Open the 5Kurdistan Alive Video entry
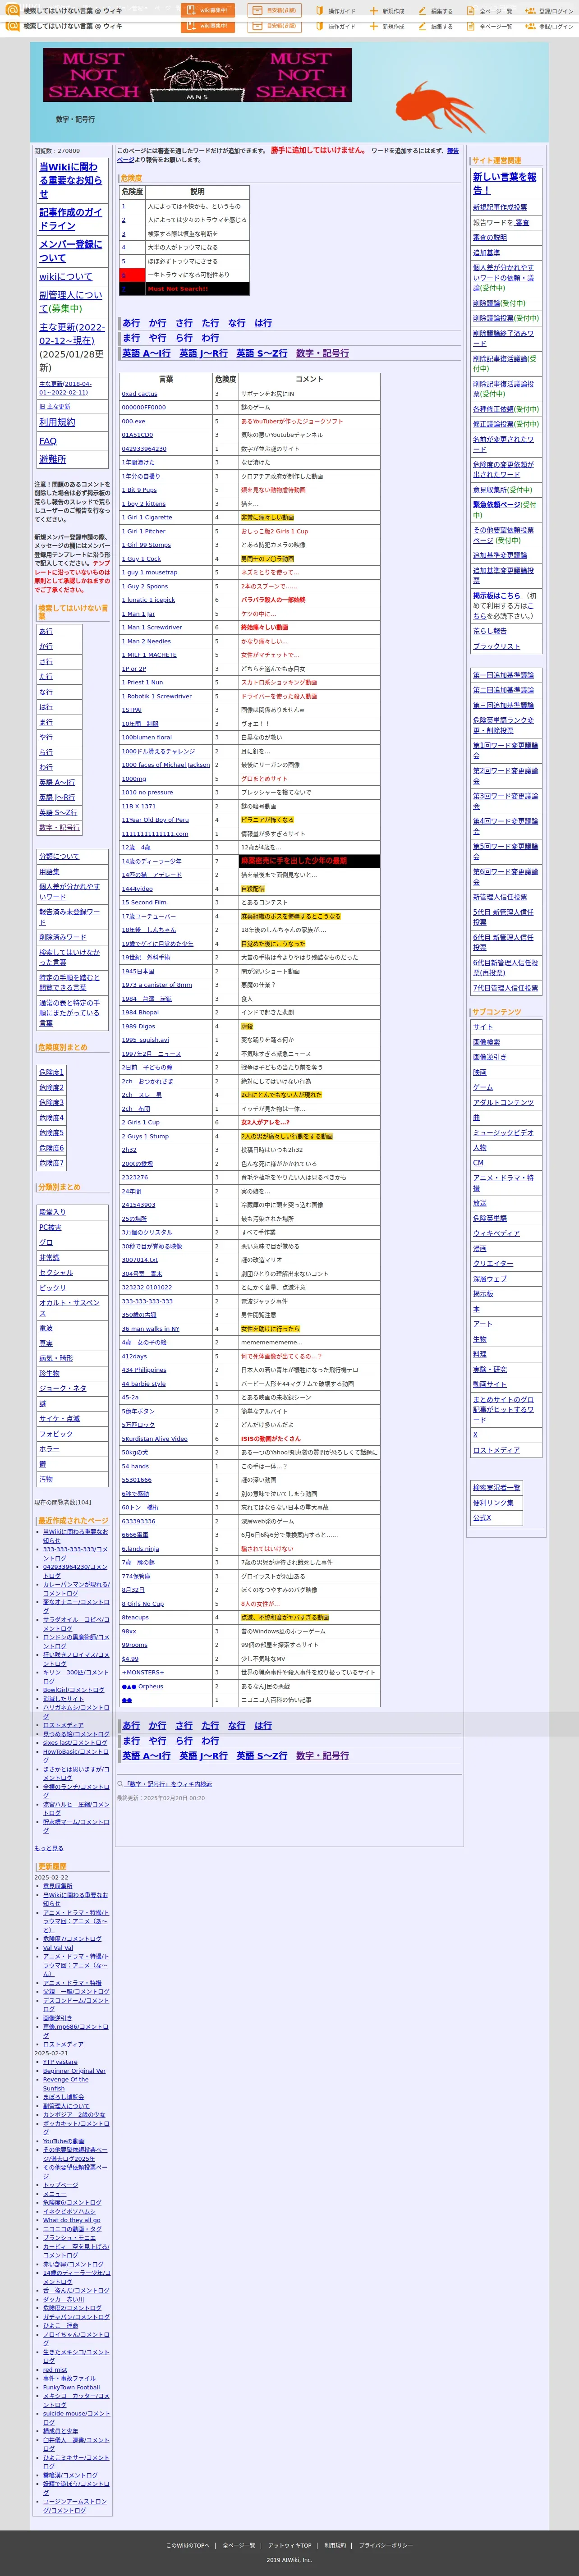 155,1438
